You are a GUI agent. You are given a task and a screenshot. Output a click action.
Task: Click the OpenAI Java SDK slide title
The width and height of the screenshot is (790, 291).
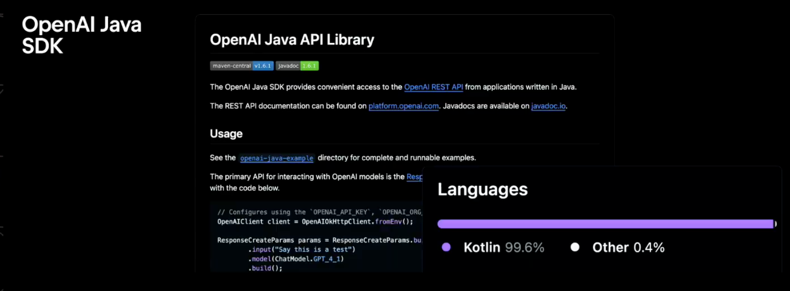[x=81, y=35]
